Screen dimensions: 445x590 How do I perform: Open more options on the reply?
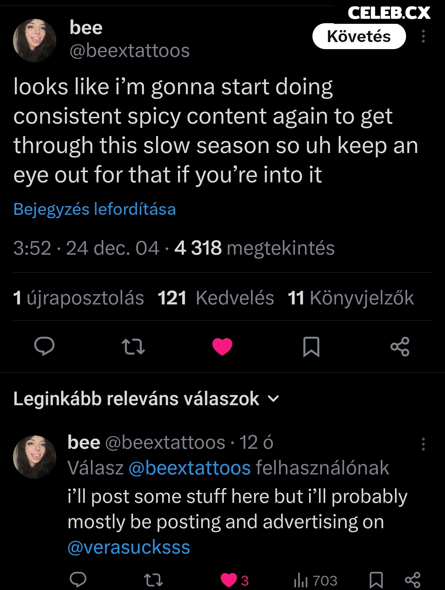click(x=423, y=444)
